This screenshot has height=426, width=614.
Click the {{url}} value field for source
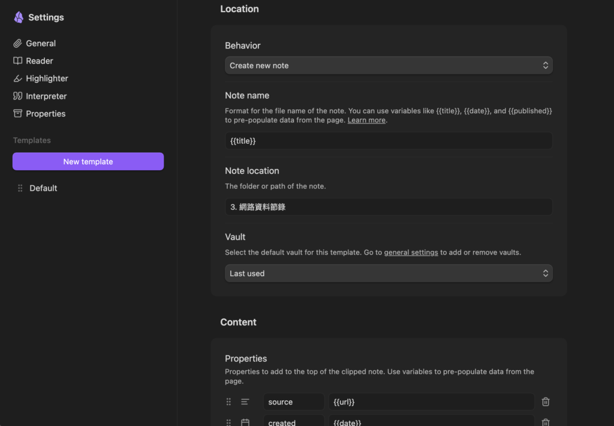pyautogui.click(x=431, y=402)
